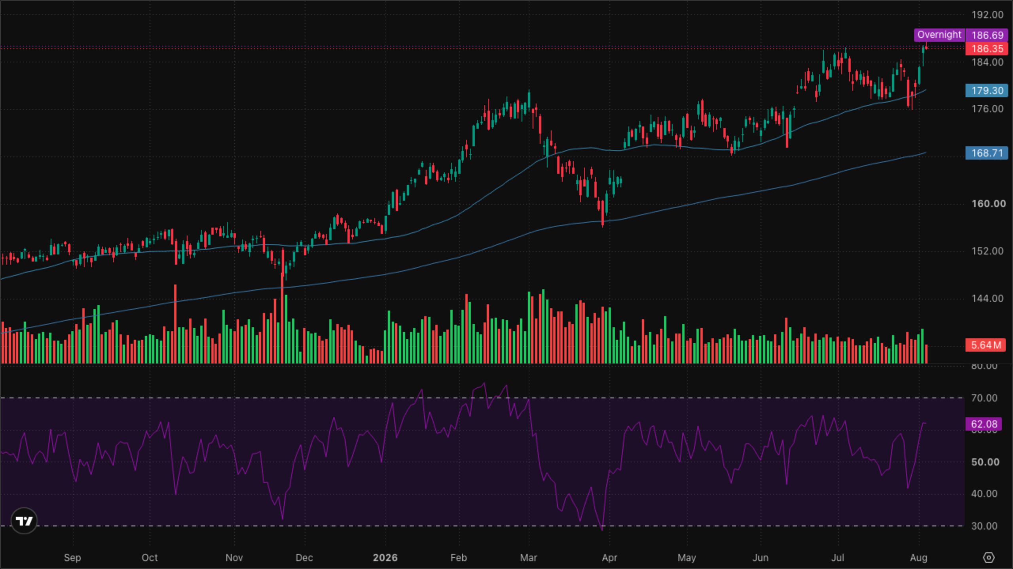Click the Mar label on time axis
Viewport: 1013px width, 569px height.
click(528, 558)
